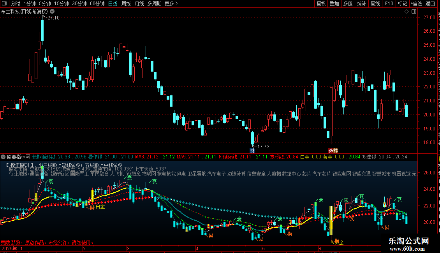Screen dimensions: 440x253
Task: Click month 4 on the time axis
Action: (197, 248)
